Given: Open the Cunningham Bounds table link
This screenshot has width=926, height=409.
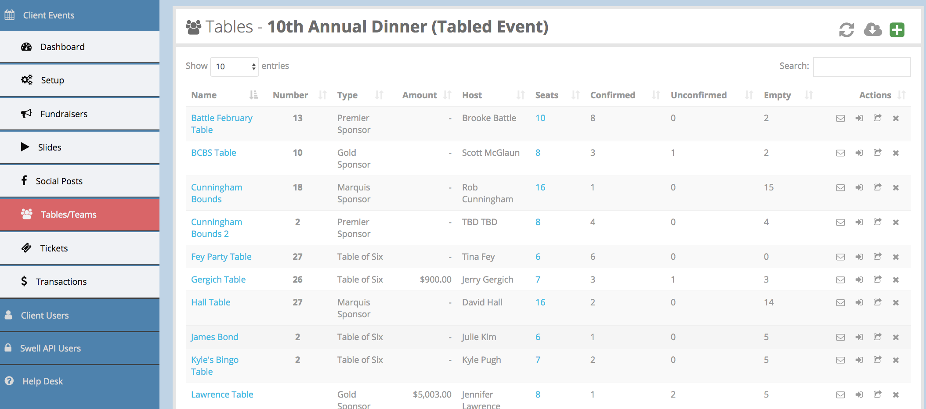Looking at the screenshot, I should pos(217,194).
